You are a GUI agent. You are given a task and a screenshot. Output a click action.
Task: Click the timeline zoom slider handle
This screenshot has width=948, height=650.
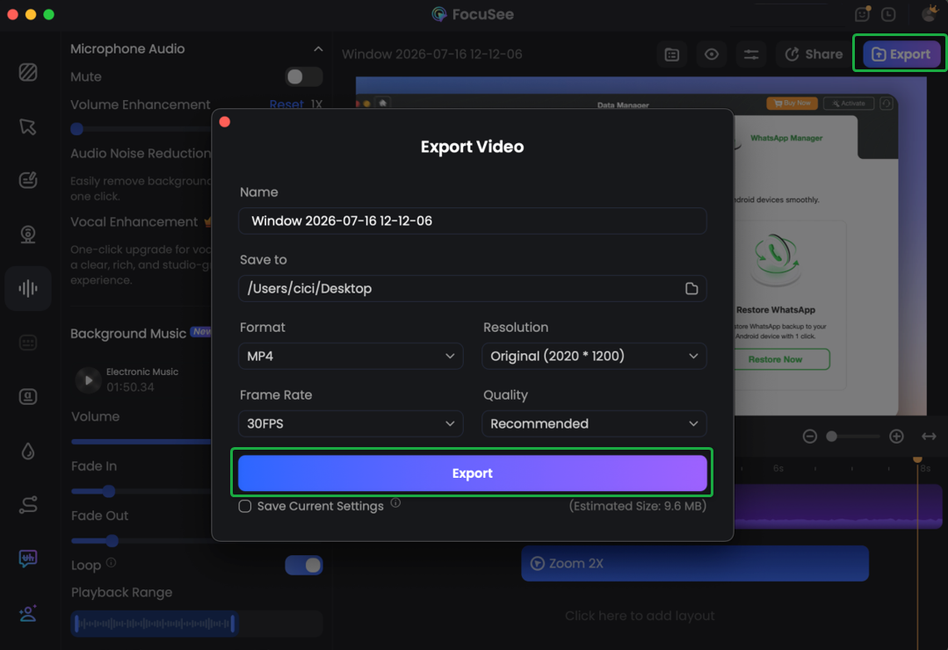pyautogui.click(x=832, y=436)
